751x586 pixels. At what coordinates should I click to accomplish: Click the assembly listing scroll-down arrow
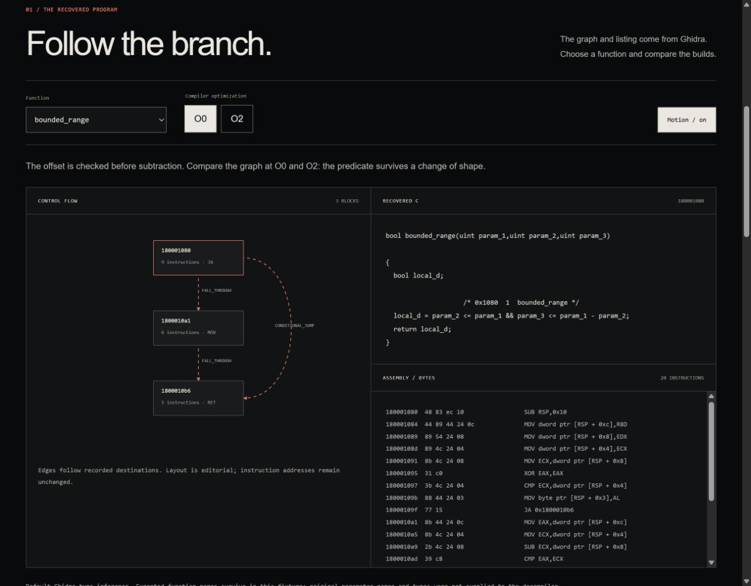[x=711, y=562]
